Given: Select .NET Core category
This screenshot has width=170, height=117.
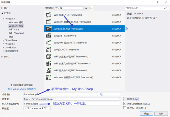Looking at the screenshot, I should pos(14,29).
